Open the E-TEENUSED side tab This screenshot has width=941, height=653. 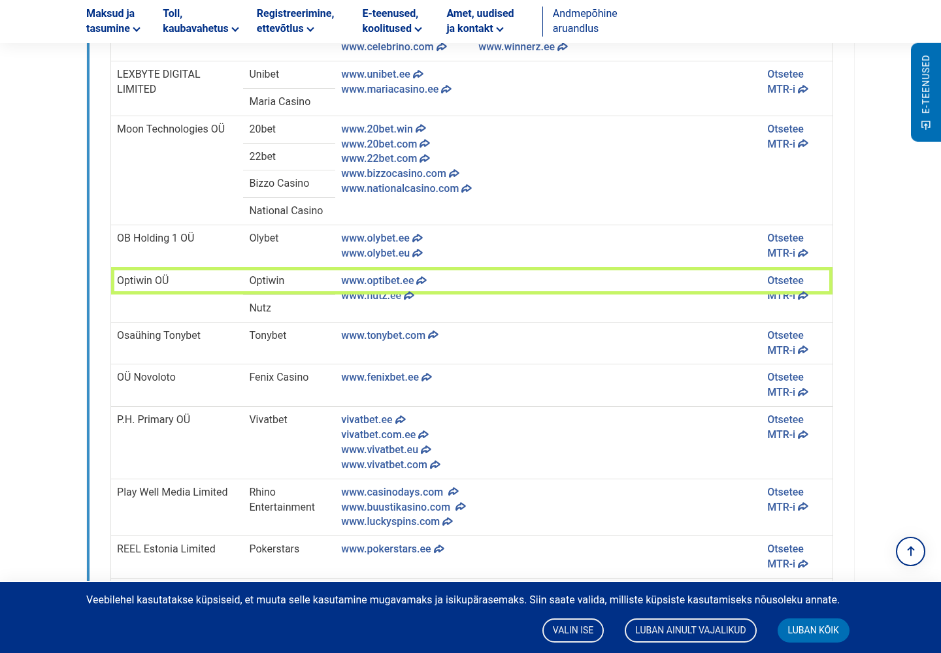[926, 92]
